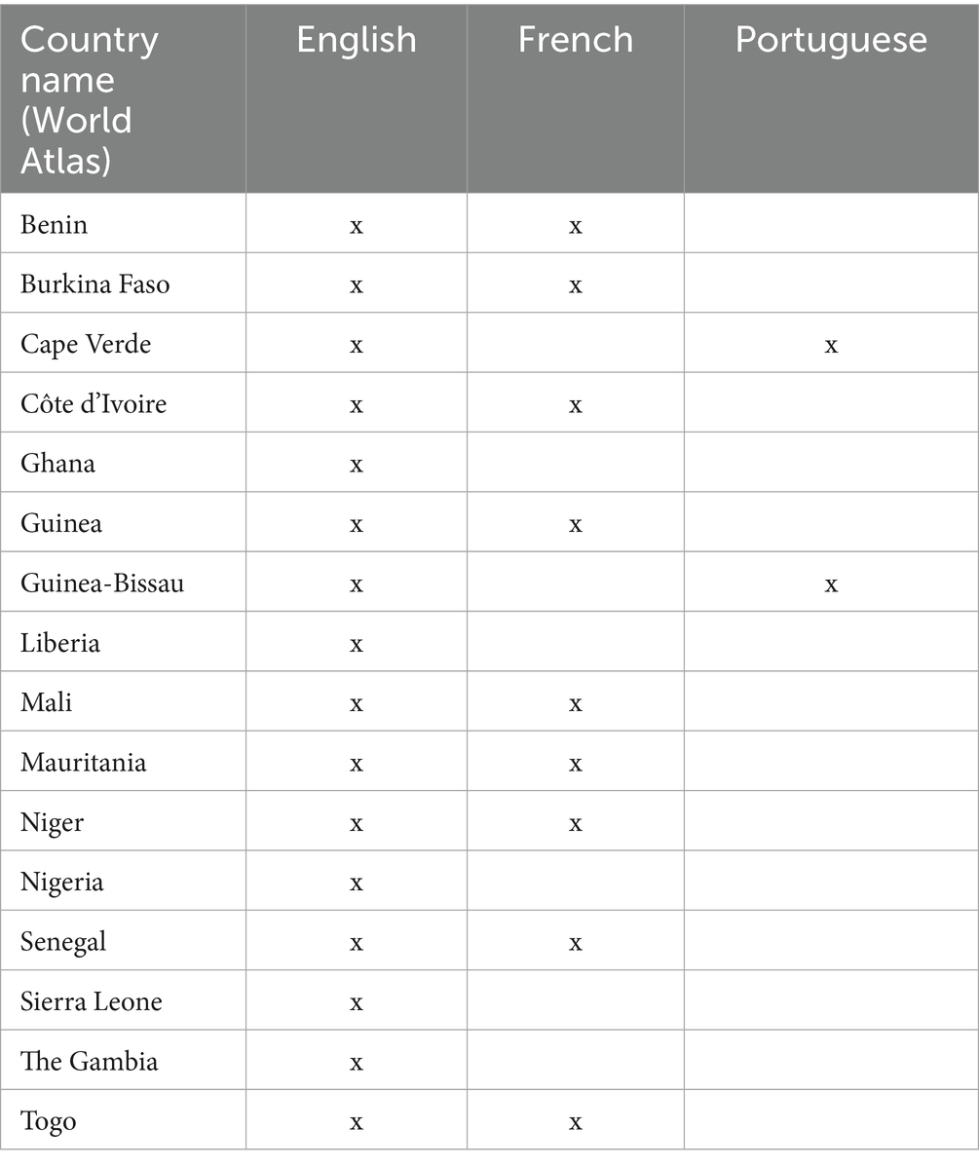This screenshot has width=979, height=1167.
Task: Click the Niger English x mark
Action: (357, 823)
